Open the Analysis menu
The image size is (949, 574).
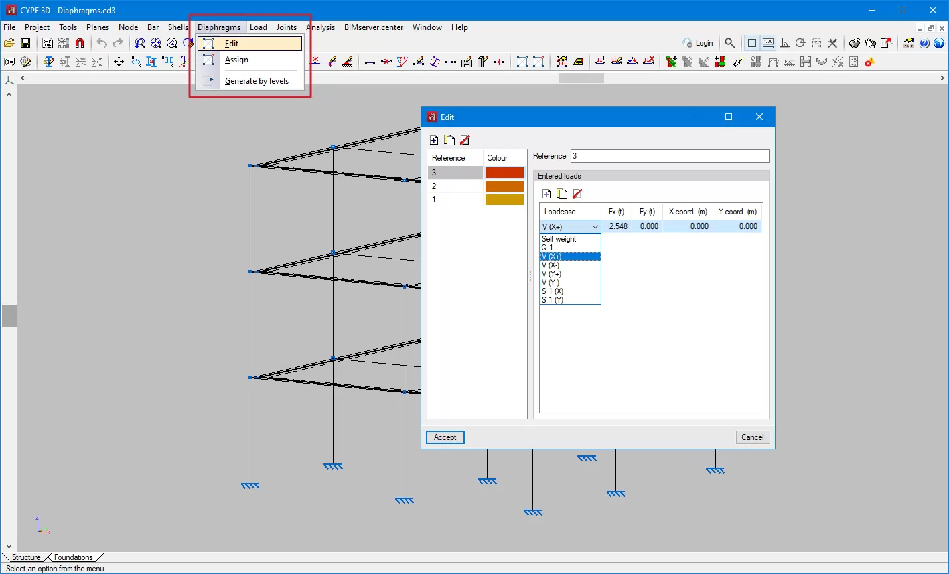[320, 27]
